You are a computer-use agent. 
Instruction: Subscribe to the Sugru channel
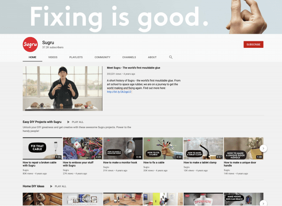[x=253, y=45]
